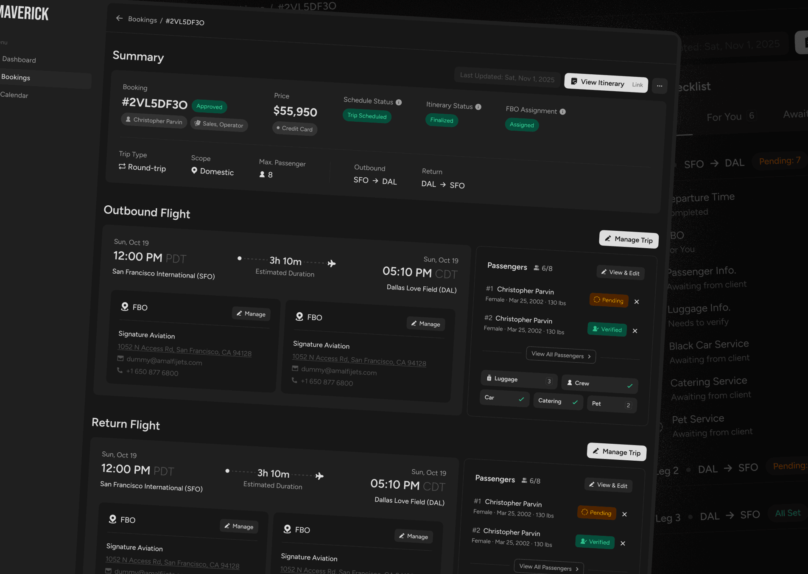Click the return arrival FBO location pin icon

287,529
